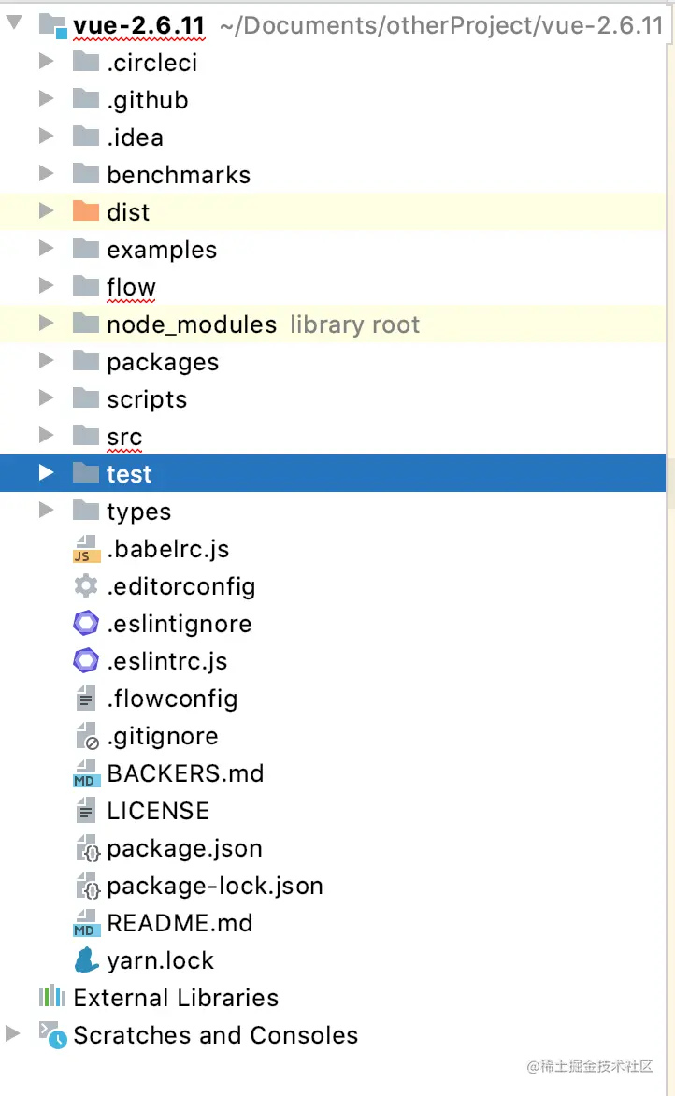Click the yarn.lock Yarn icon

tap(85, 960)
